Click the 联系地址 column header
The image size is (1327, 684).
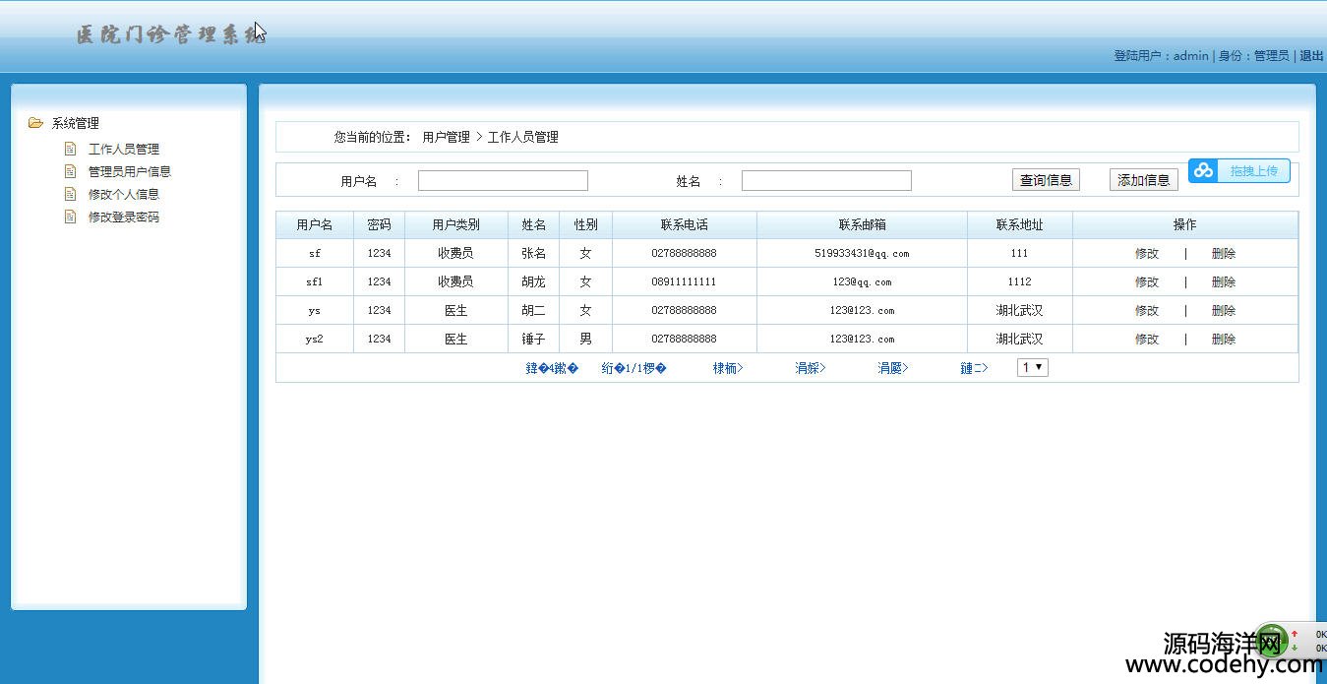point(1020,224)
